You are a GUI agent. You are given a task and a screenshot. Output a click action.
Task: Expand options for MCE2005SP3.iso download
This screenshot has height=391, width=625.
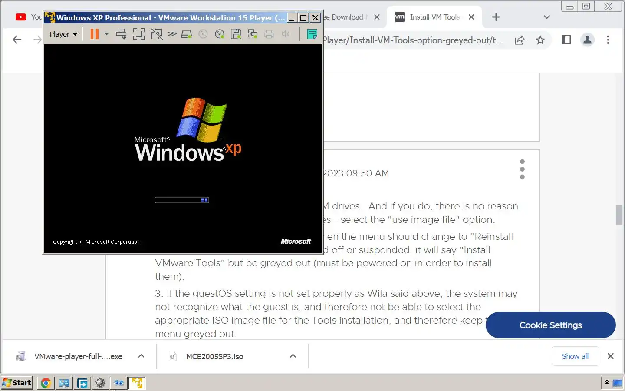293,356
